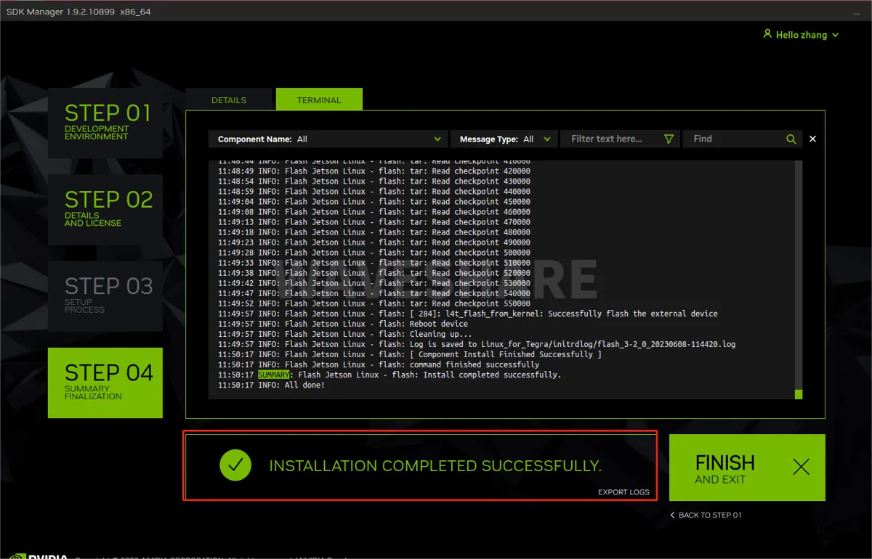Close the terminal filter bar with X
This screenshot has width=872, height=559.
[812, 139]
